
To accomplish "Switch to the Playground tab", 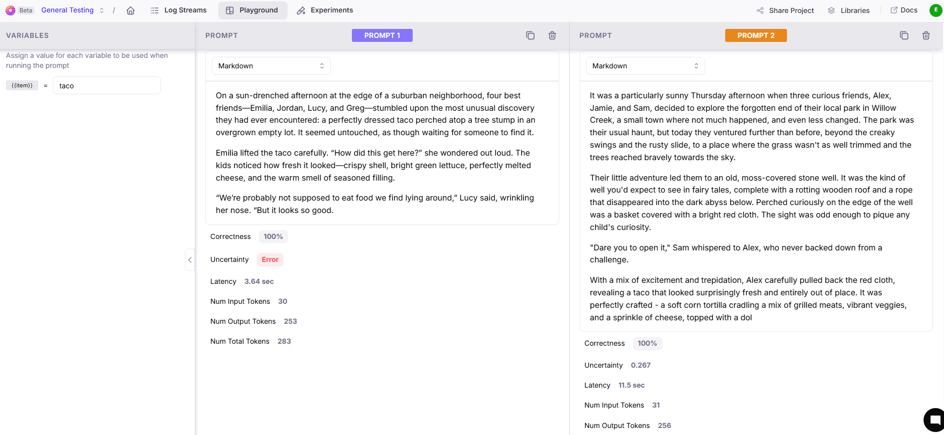I will click(x=253, y=10).
